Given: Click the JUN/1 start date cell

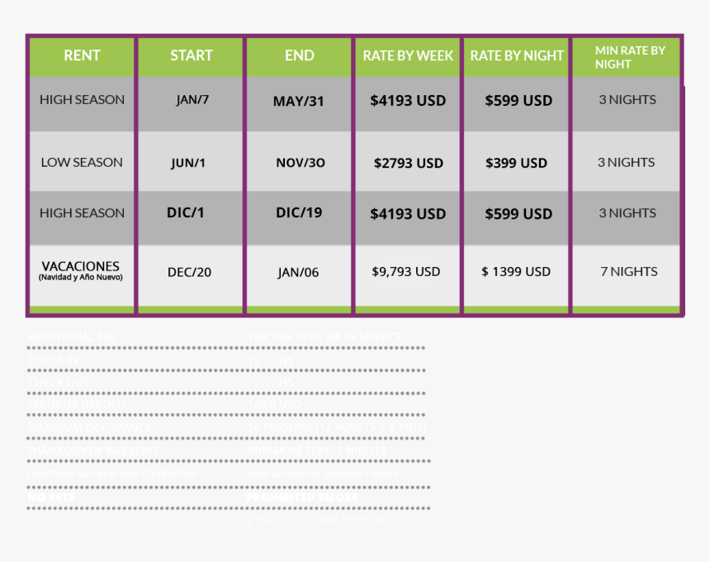Looking at the screenshot, I should point(188,163).
